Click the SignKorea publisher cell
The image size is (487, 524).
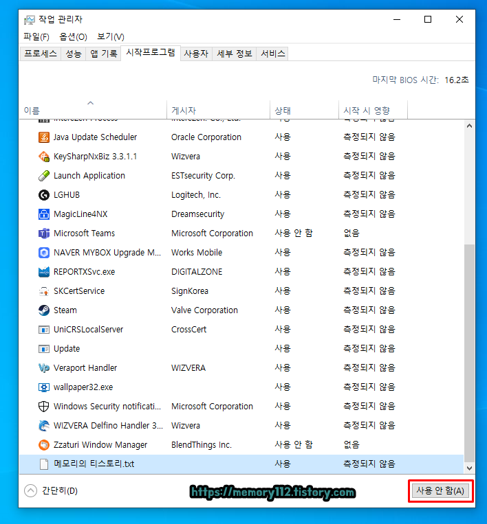tap(190, 291)
